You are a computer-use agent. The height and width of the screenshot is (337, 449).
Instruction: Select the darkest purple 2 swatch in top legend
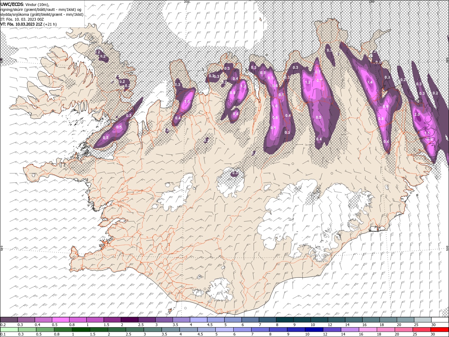129,320
